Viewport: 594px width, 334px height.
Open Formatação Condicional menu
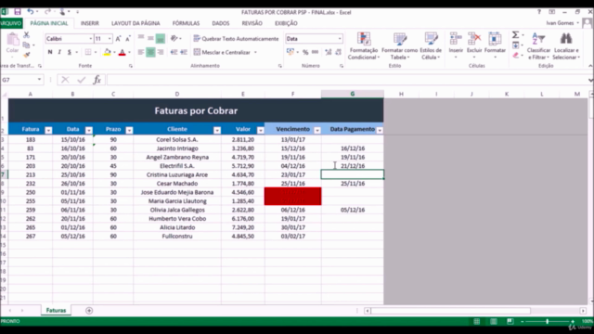[363, 45]
